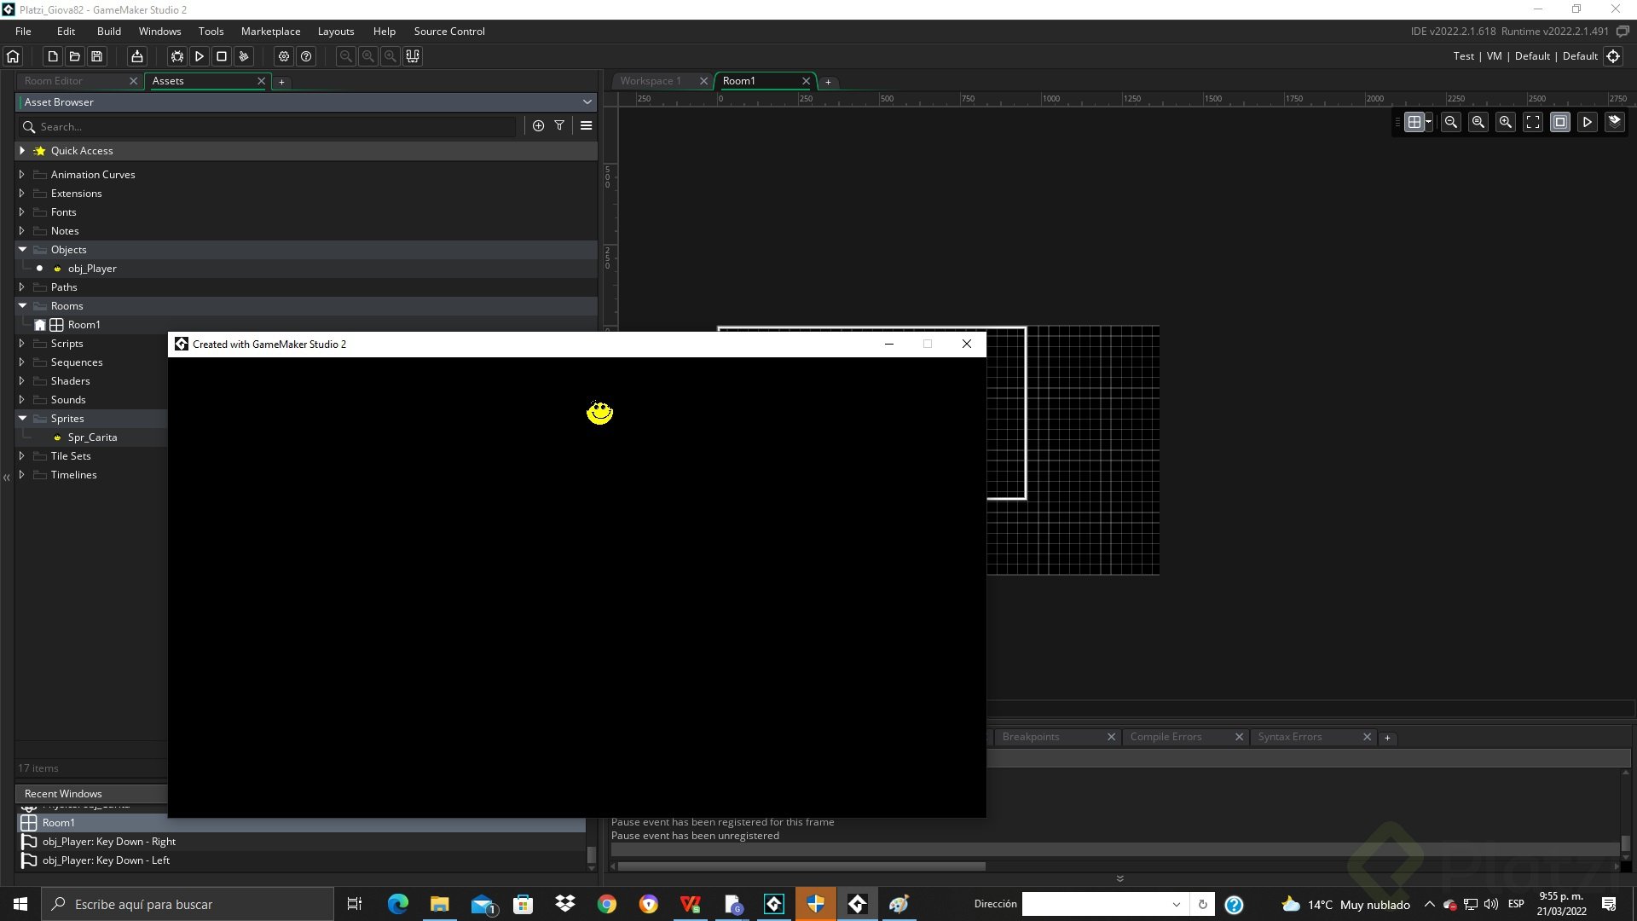1637x921 pixels.
Task: Collapse the Sprites folder
Action: (22, 419)
